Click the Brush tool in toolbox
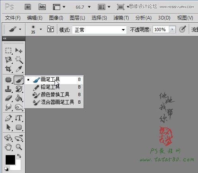This screenshot has height=173, width=198. pyautogui.click(x=19, y=80)
